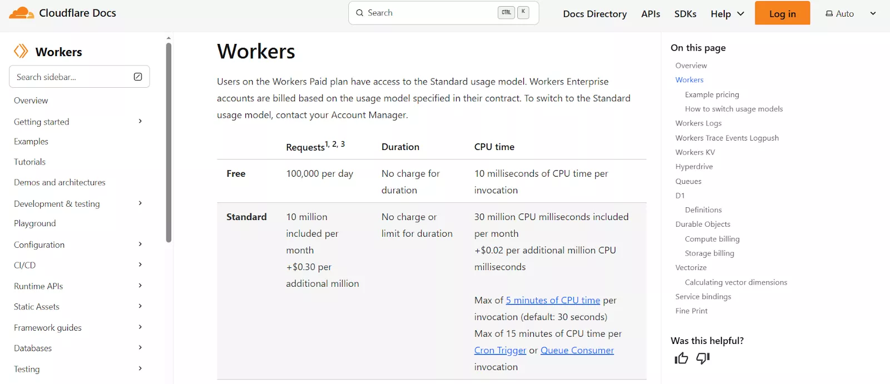Open the SDKs navigation item

685,14
